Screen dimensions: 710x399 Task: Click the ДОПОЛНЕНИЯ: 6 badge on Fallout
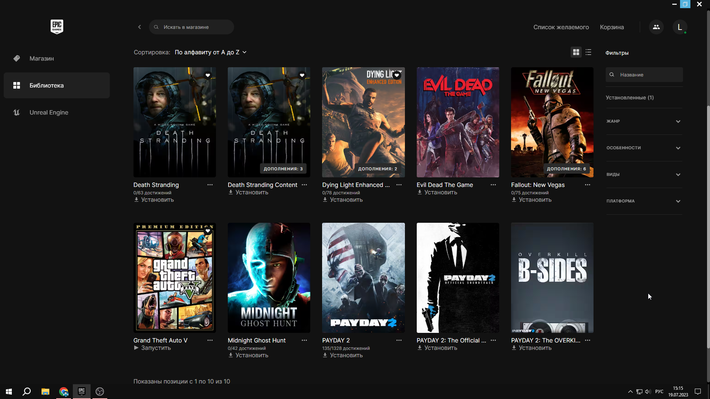pyautogui.click(x=566, y=169)
